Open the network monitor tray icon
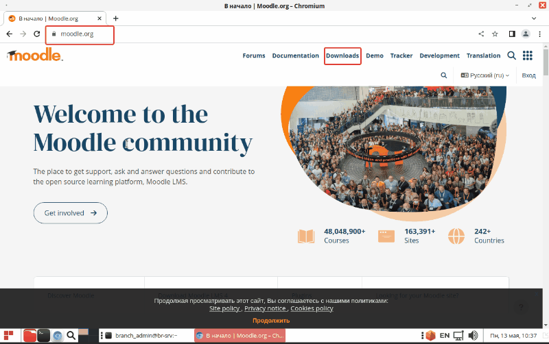 [x=458, y=336]
